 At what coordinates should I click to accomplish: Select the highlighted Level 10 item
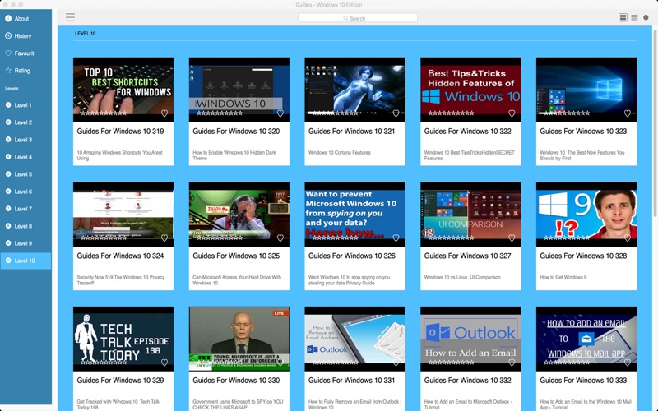click(25, 261)
